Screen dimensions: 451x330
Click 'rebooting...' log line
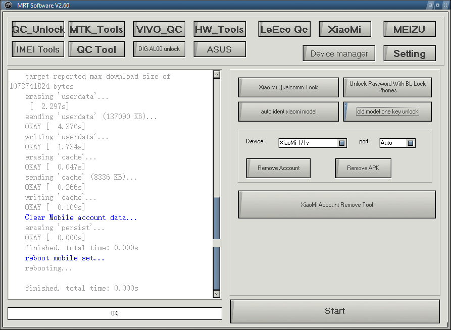(x=48, y=268)
